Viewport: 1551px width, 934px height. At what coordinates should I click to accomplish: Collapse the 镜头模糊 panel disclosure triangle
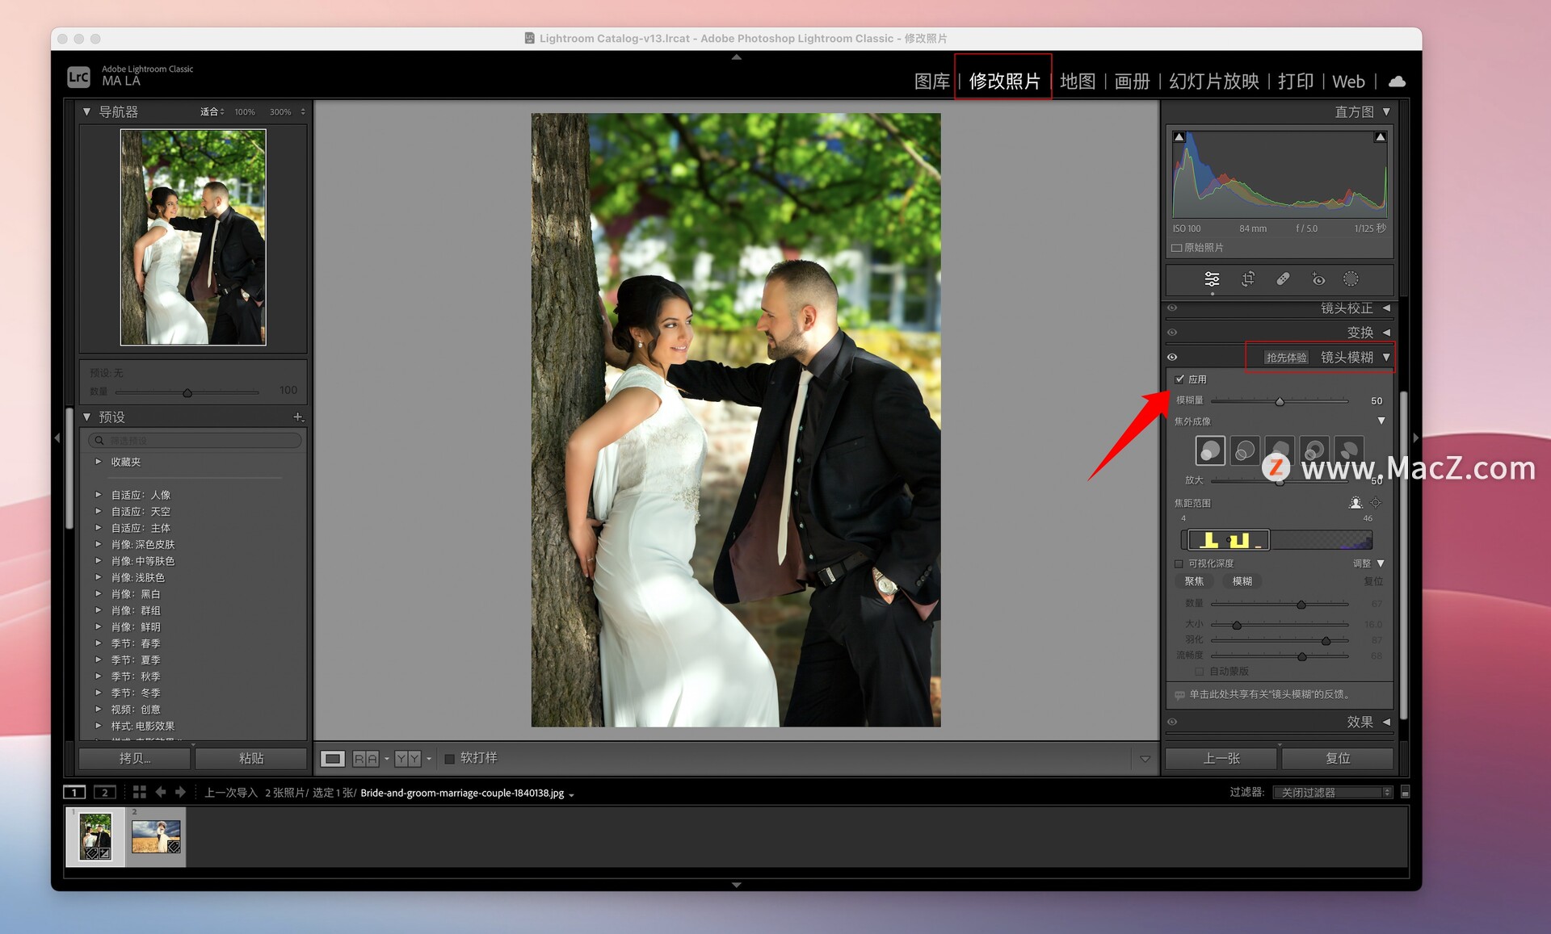tap(1388, 358)
